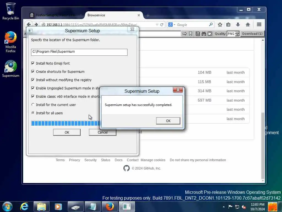The image size is (282, 212).
Task: Click the Browservice binoculars find icon
Action: tap(204, 34)
